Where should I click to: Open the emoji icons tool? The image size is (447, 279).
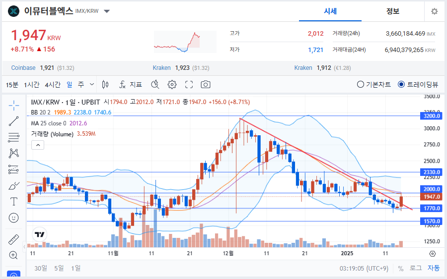[x=14, y=218]
